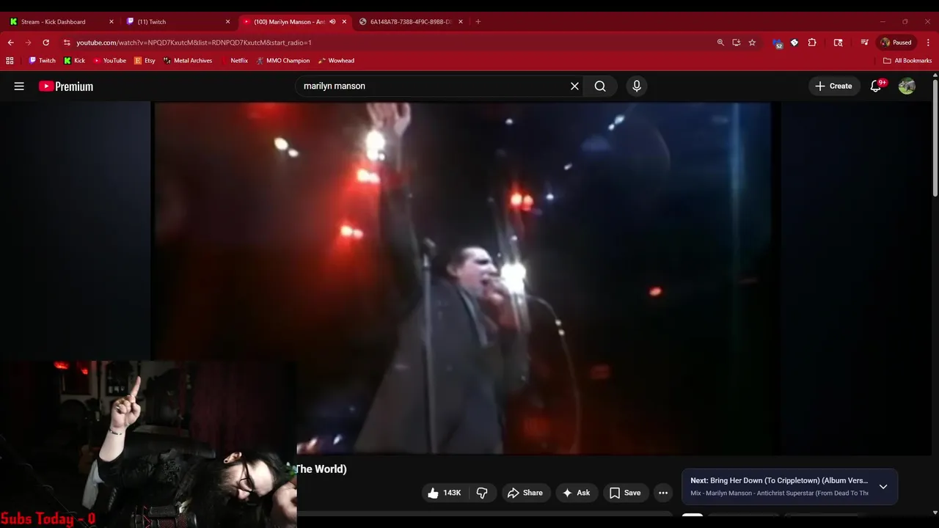The image size is (939, 528).
Task: Clear the search text with the X
Action: [574, 86]
